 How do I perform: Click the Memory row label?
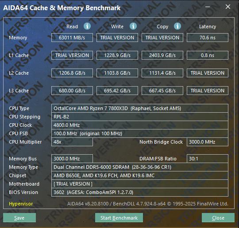click(x=18, y=38)
